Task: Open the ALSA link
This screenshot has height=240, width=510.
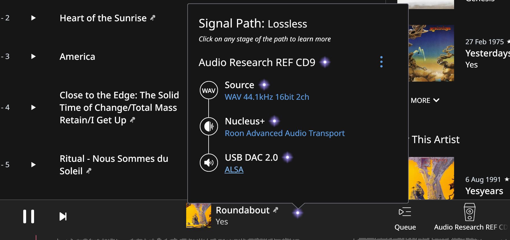Action: pos(234,169)
